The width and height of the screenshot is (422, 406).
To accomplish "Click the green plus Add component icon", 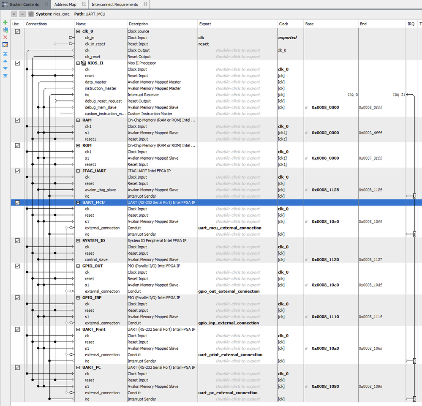I will [x=5, y=23].
